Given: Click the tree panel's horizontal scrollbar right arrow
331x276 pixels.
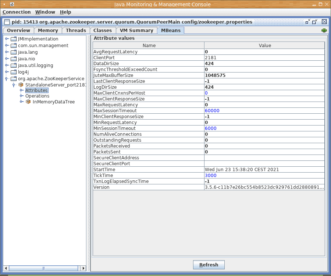Looking at the screenshot, I should pyautogui.click(x=83, y=268).
